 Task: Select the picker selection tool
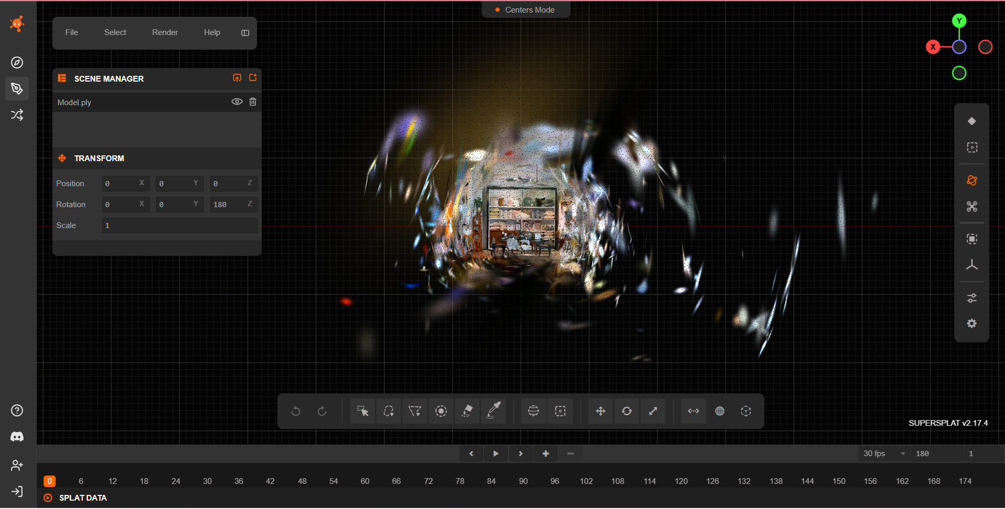tap(362, 412)
